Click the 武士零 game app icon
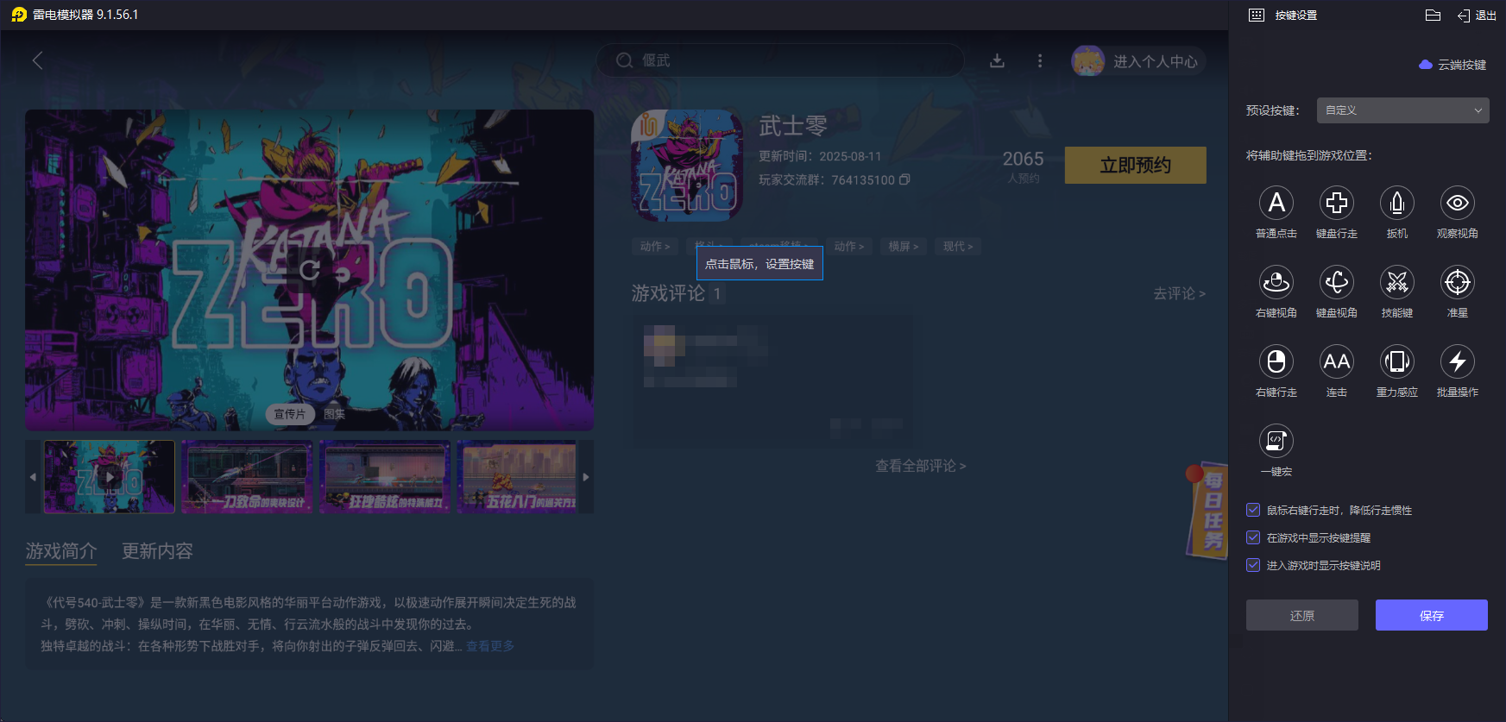The height and width of the screenshot is (722, 1506). click(x=687, y=166)
